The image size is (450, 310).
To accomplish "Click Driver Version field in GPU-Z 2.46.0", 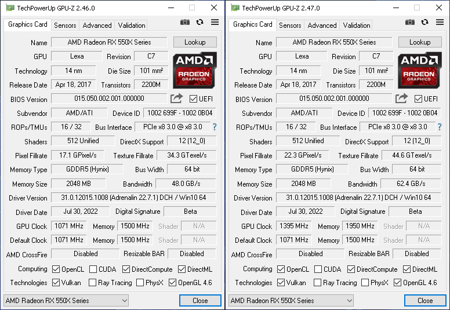I will pyautogui.click(x=133, y=197).
